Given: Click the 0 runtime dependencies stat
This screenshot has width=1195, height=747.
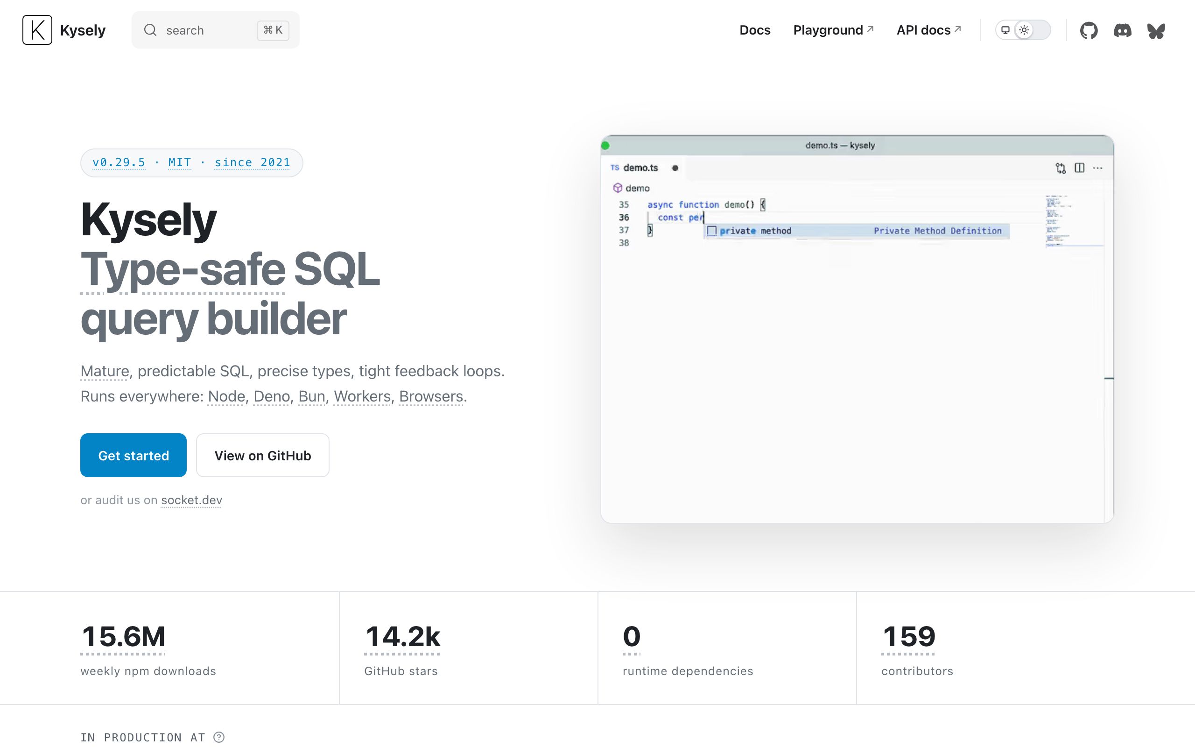Looking at the screenshot, I should click(632, 637).
